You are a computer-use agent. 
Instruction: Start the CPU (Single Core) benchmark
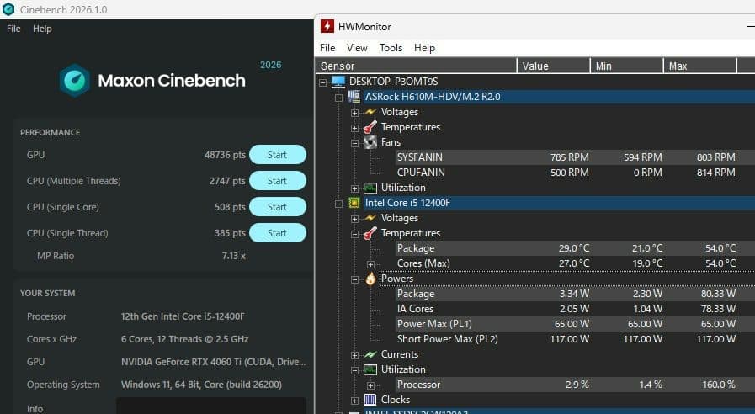tap(278, 206)
